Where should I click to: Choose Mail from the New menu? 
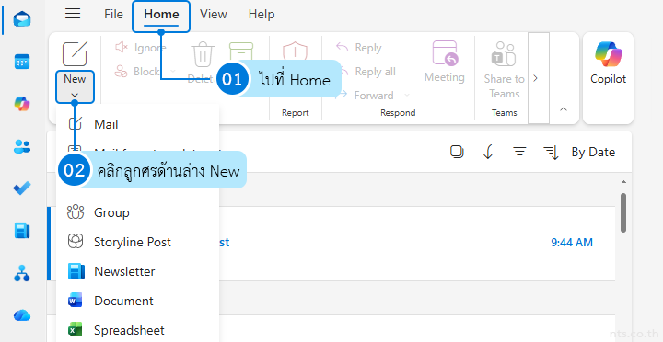pos(137,124)
